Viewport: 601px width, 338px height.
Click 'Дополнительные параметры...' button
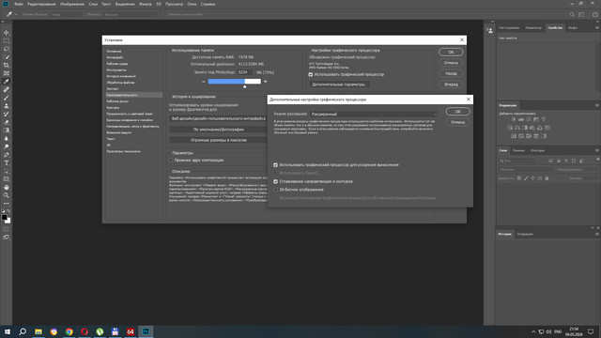[339, 84]
